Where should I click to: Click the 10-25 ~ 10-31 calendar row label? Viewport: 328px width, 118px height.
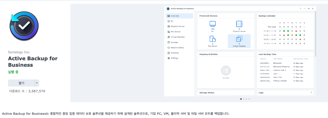(x=270, y=39)
